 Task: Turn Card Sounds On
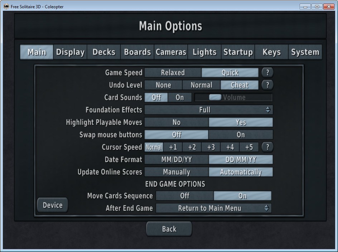(x=180, y=98)
